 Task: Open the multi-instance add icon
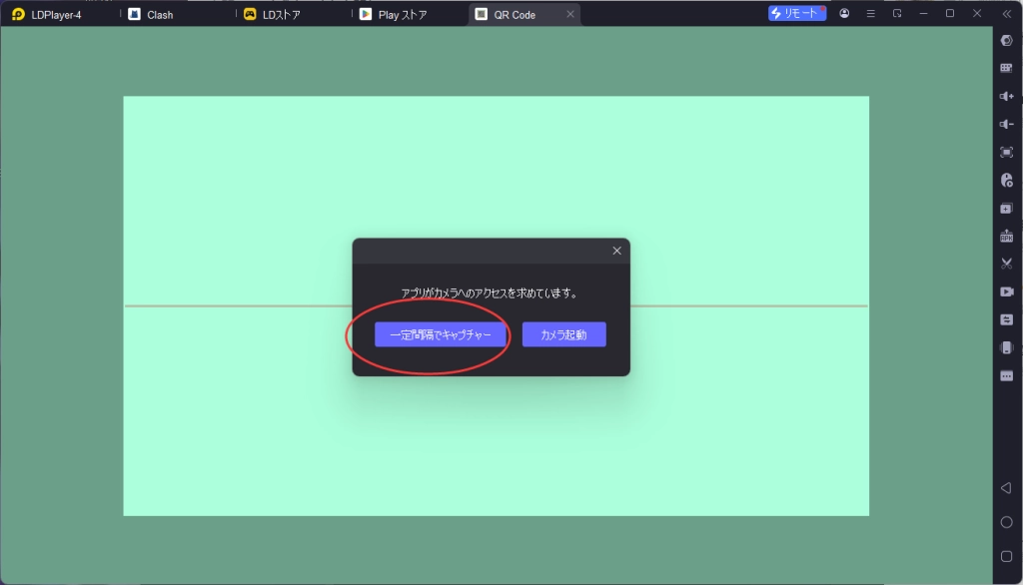tap(1007, 209)
